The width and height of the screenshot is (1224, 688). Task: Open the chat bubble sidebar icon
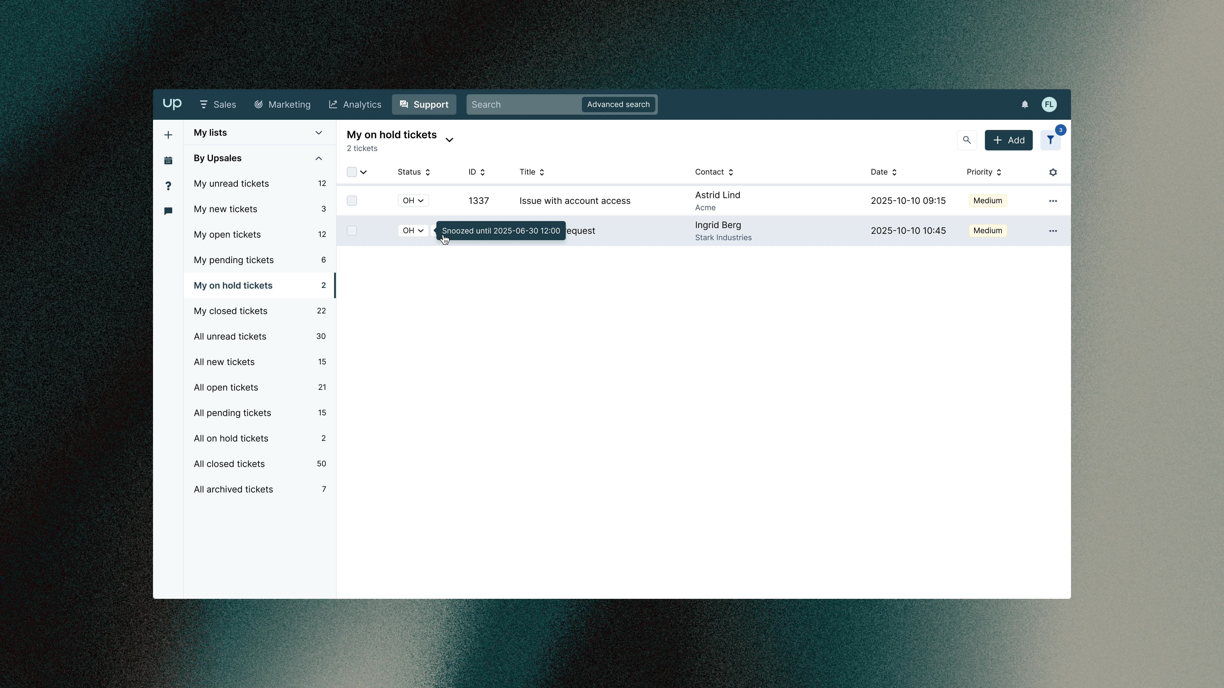(168, 211)
